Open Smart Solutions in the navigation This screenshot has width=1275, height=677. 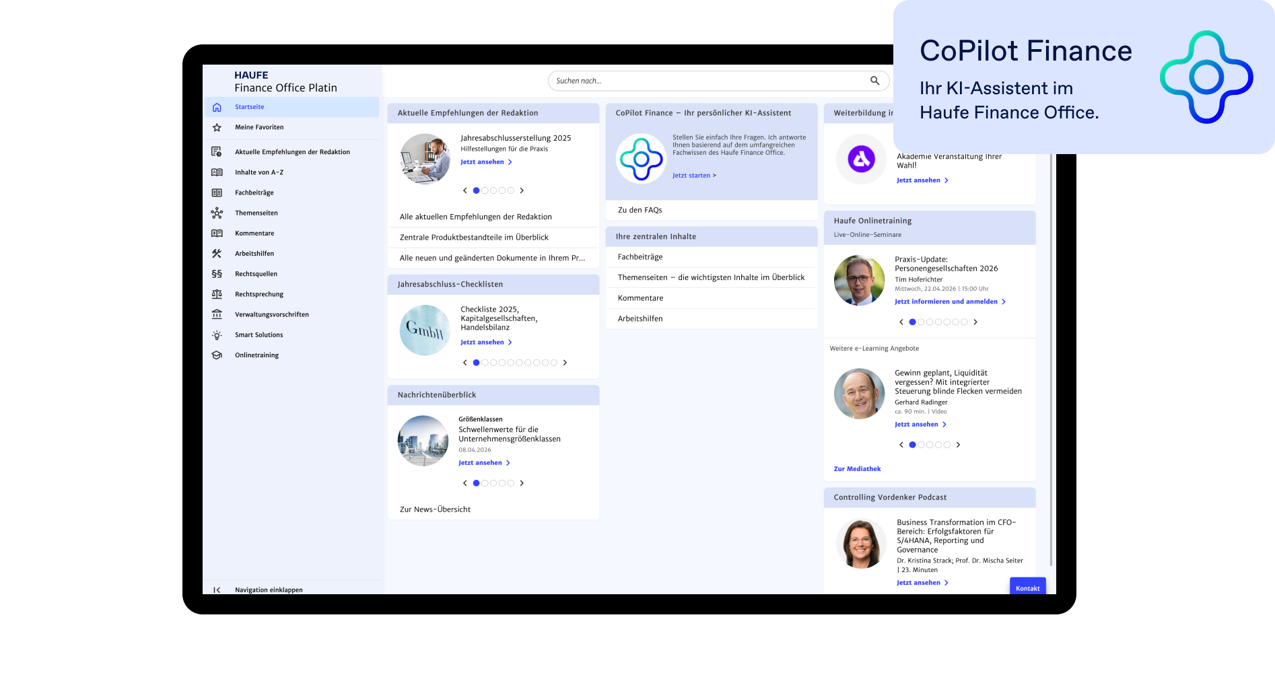click(x=292, y=335)
